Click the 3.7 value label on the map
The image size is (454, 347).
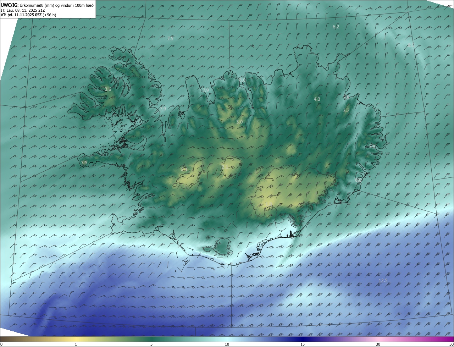click(x=346, y=111)
